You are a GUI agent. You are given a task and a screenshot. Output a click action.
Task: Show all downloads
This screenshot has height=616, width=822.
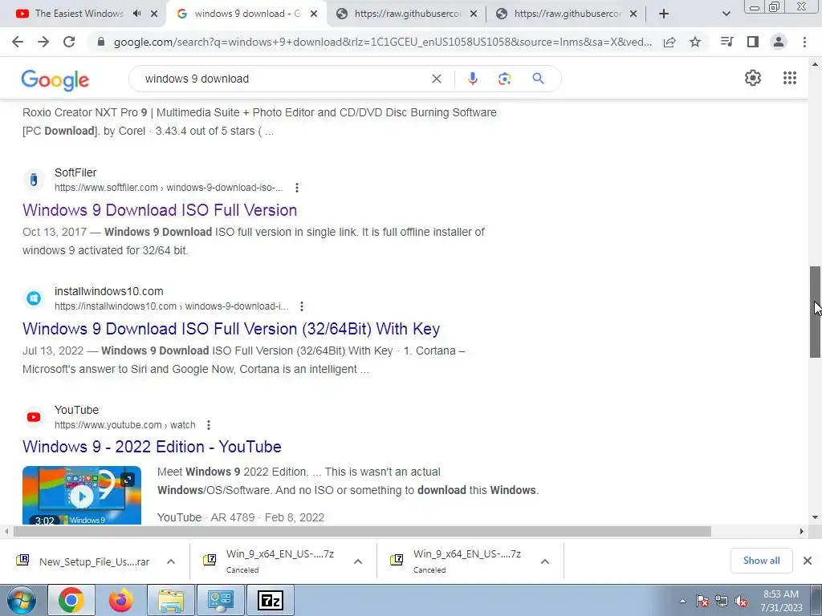tap(761, 561)
